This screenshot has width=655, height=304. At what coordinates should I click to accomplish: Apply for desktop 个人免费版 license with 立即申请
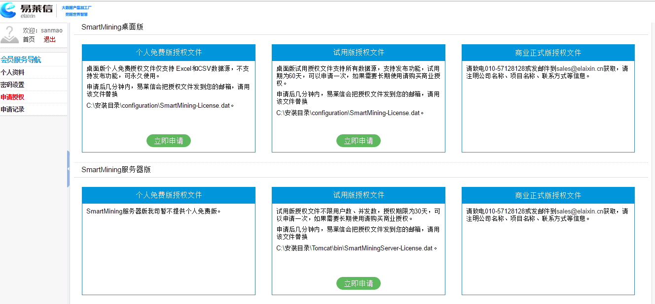click(x=169, y=141)
